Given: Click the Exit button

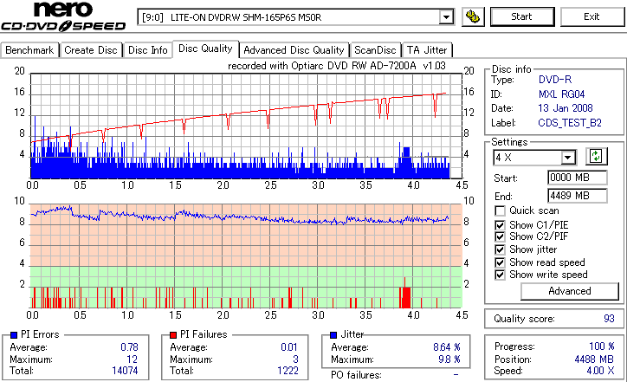Looking at the screenshot, I should [x=591, y=16].
